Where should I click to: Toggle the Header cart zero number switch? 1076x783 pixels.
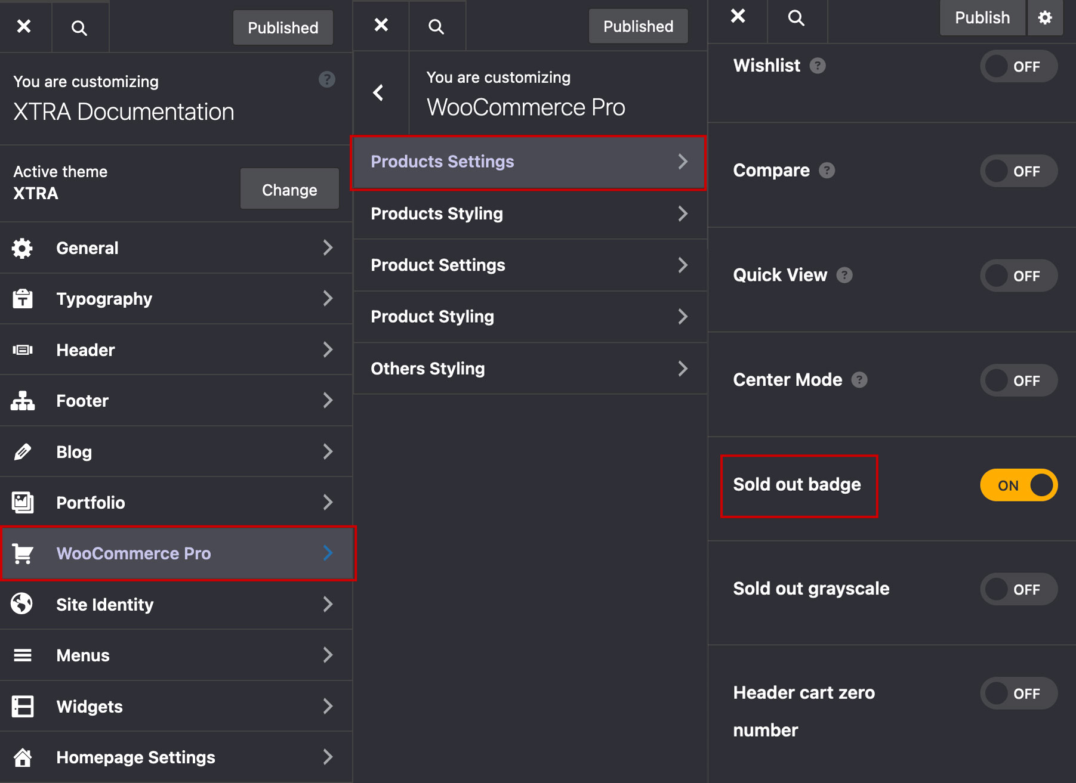(x=1018, y=694)
